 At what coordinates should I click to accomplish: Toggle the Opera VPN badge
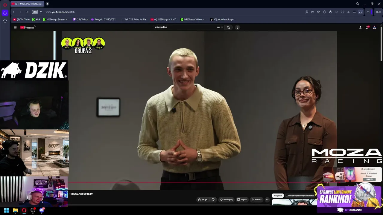(35, 12)
